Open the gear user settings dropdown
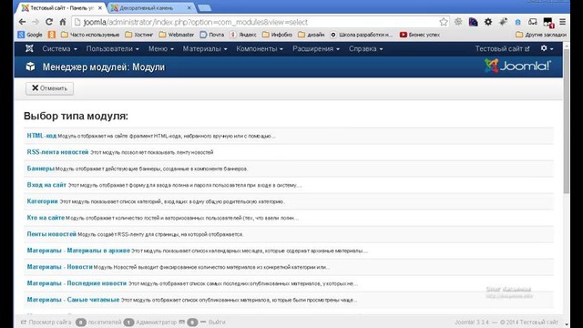583x328 pixels. [x=547, y=48]
